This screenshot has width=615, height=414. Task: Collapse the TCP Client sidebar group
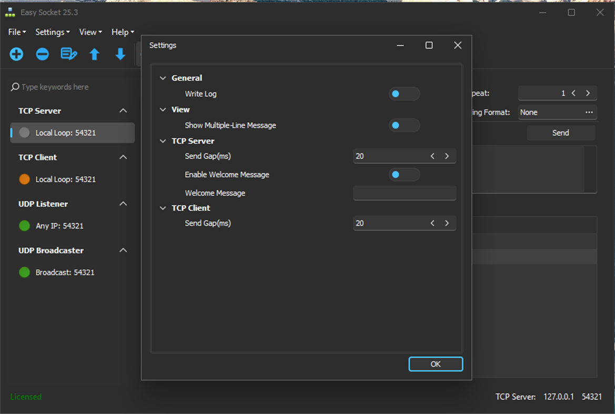click(x=123, y=157)
